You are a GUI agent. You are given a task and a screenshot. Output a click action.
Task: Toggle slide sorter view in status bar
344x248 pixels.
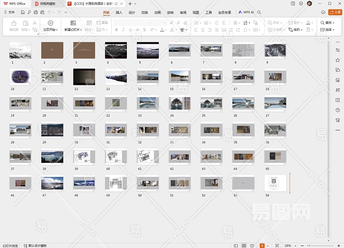point(244,246)
